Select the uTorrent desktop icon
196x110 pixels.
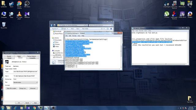click(x=167, y=15)
